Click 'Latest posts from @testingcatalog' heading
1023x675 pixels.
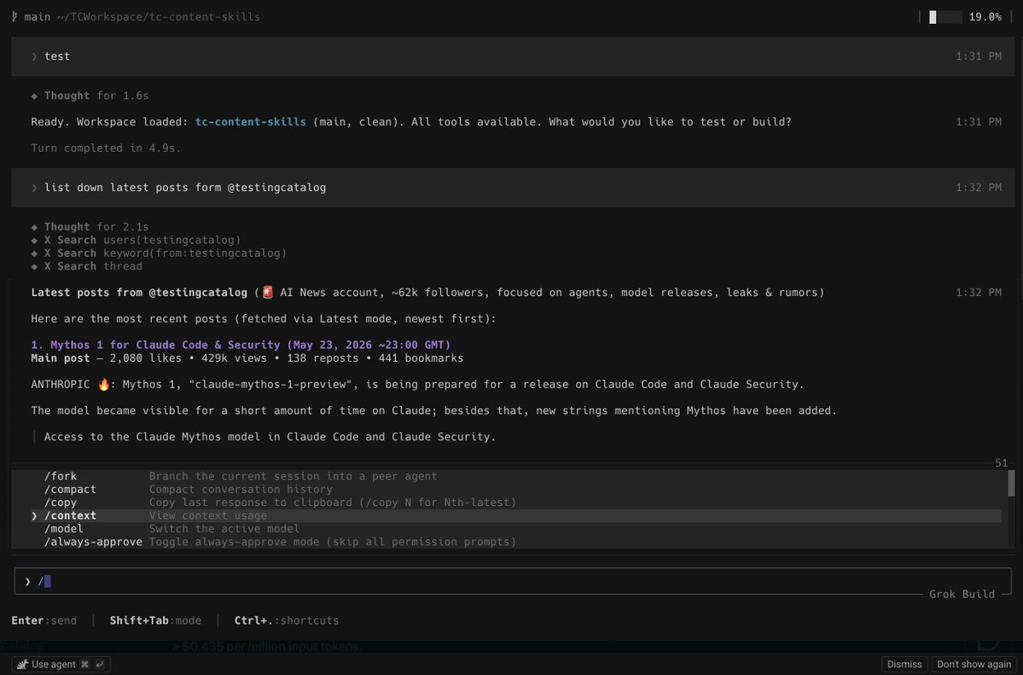click(139, 293)
